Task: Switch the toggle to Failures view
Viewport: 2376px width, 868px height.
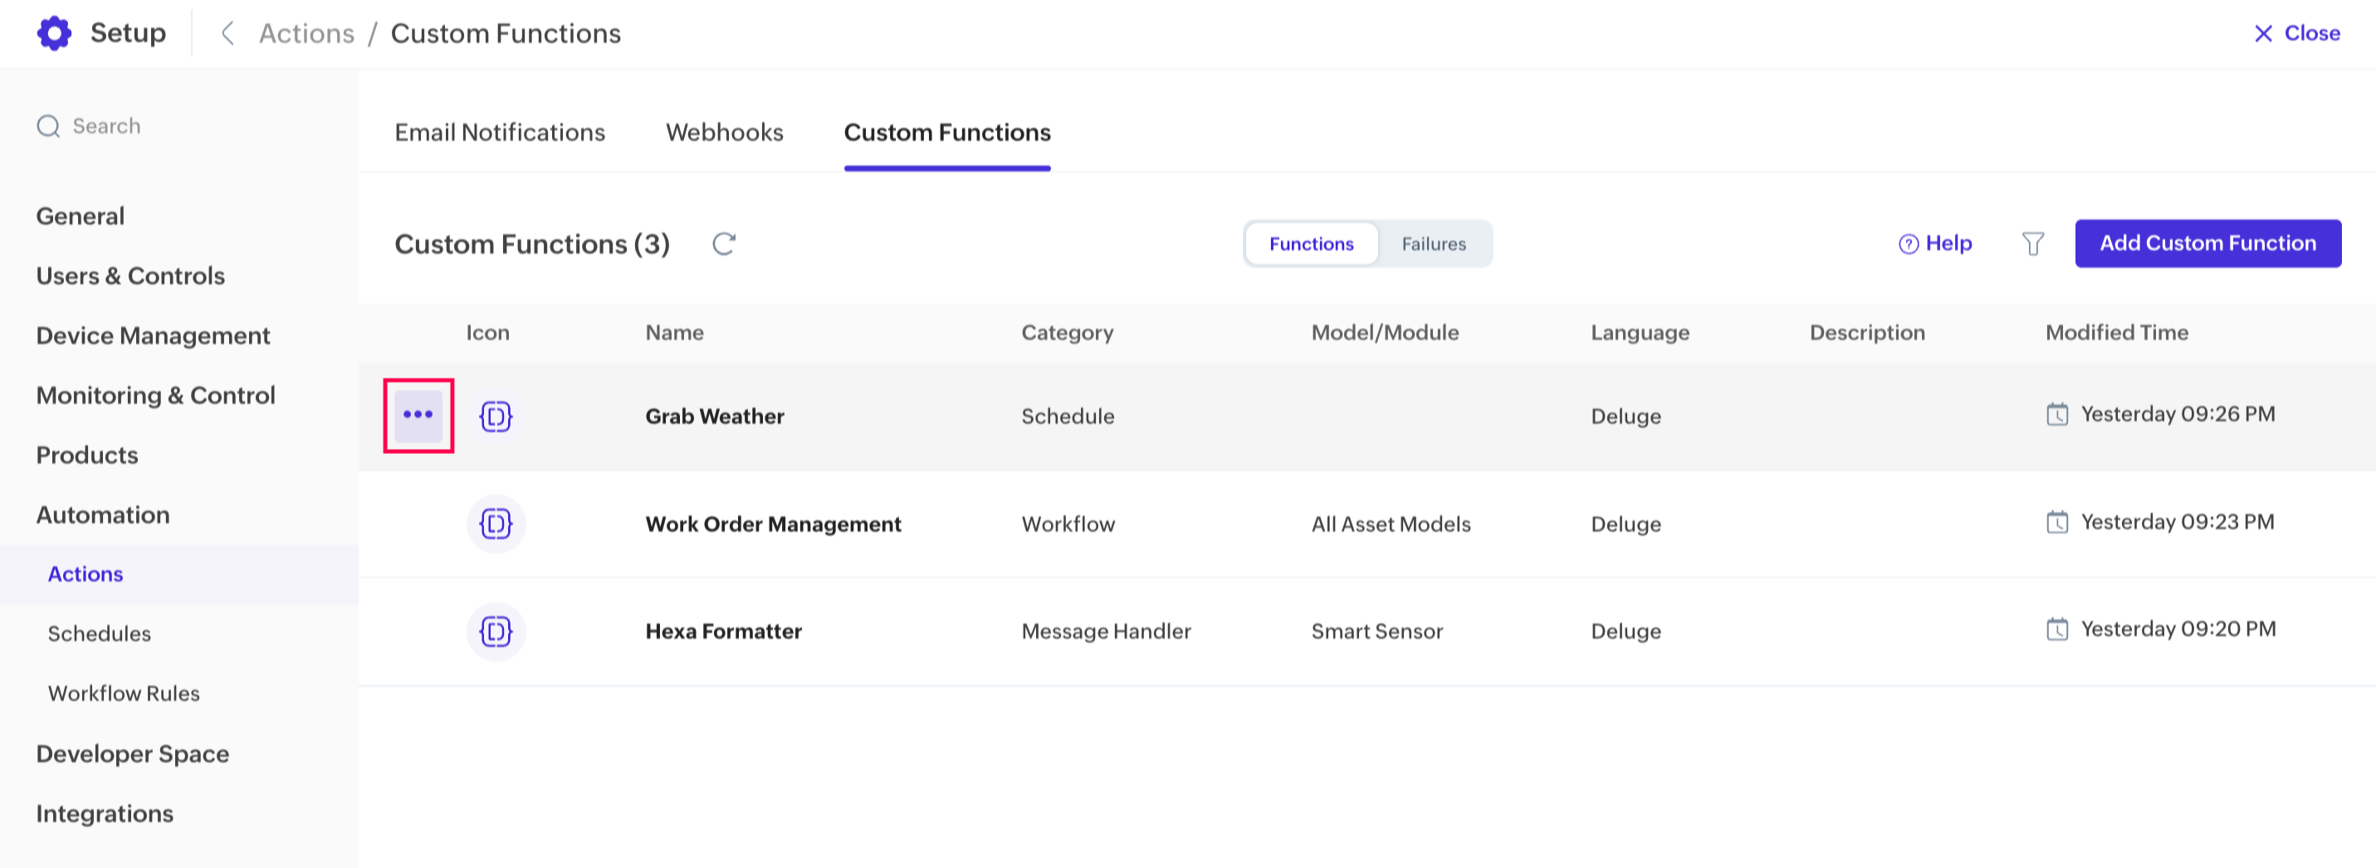Action: pos(1432,243)
